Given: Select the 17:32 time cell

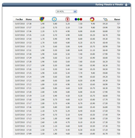Looking at the screenshot, I should click(29, 47).
